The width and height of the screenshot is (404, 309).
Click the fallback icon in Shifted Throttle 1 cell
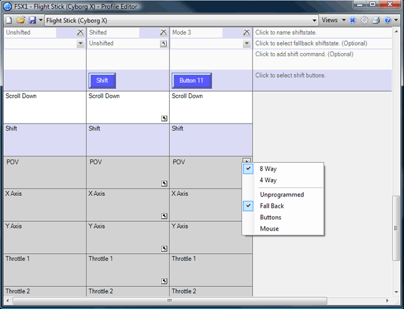164,281
